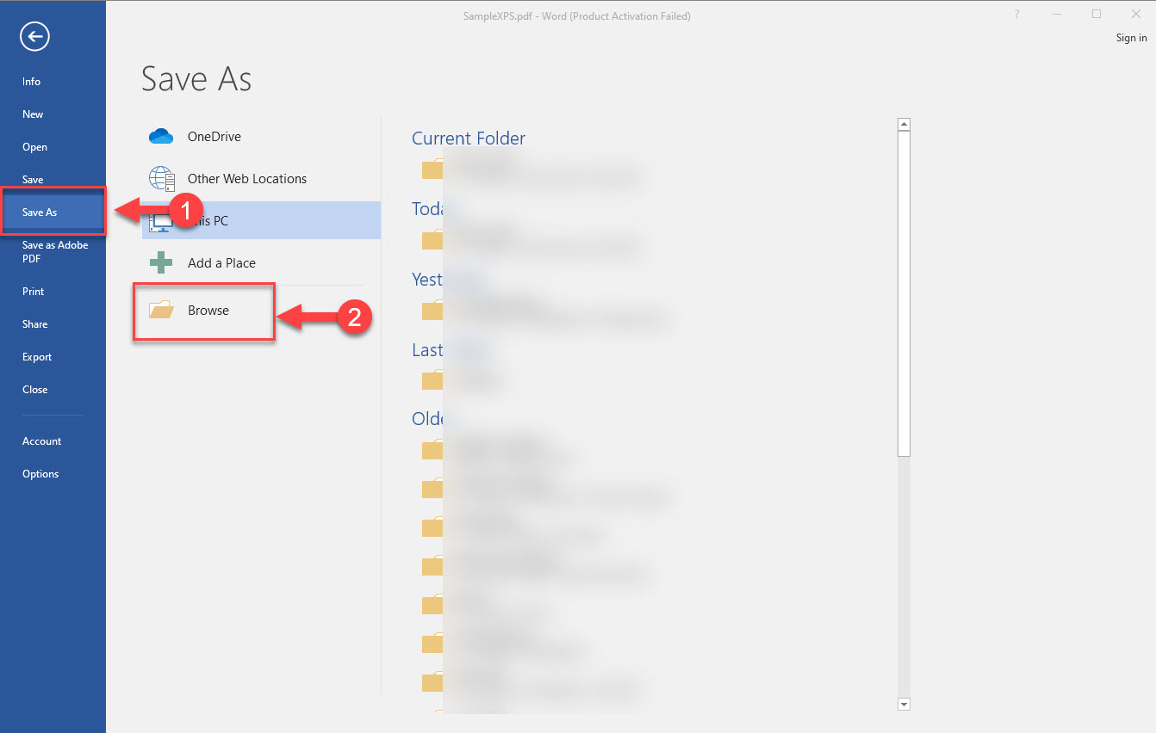The image size is (1156, 733).
Task: Click the back arrow circle icon
Action: point(35,36)
